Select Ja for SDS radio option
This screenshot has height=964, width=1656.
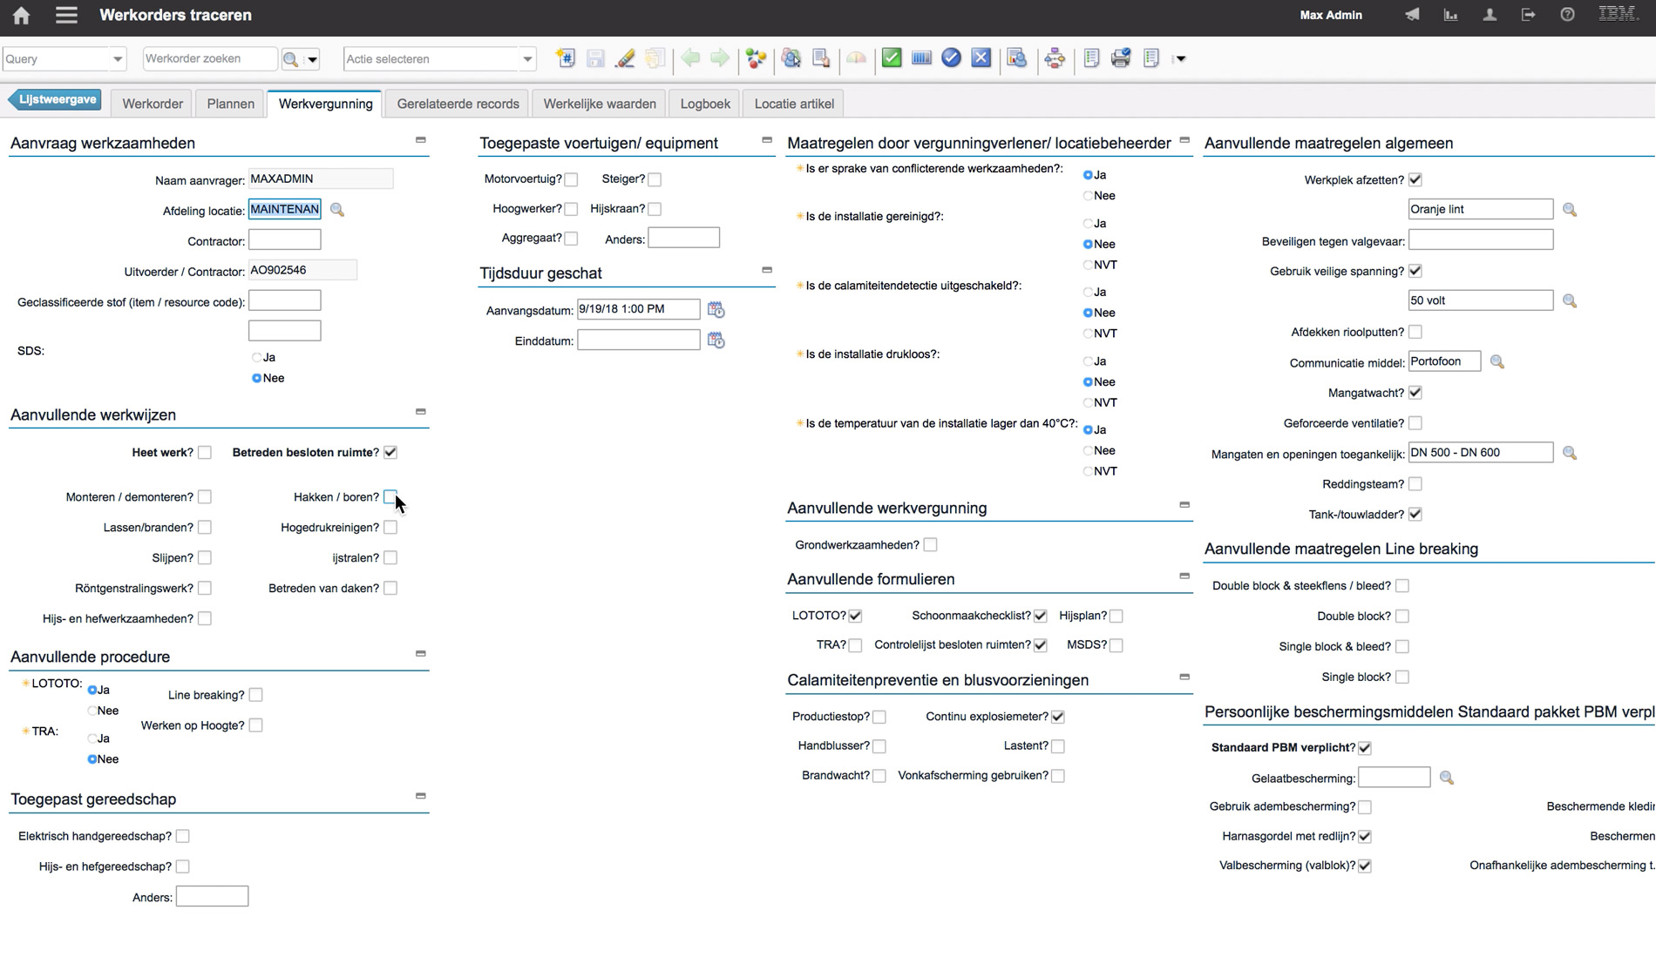click(x=257, y=358)
